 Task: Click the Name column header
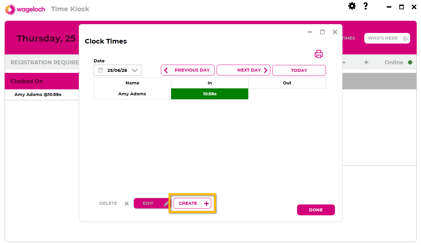(x=132, y=83)
